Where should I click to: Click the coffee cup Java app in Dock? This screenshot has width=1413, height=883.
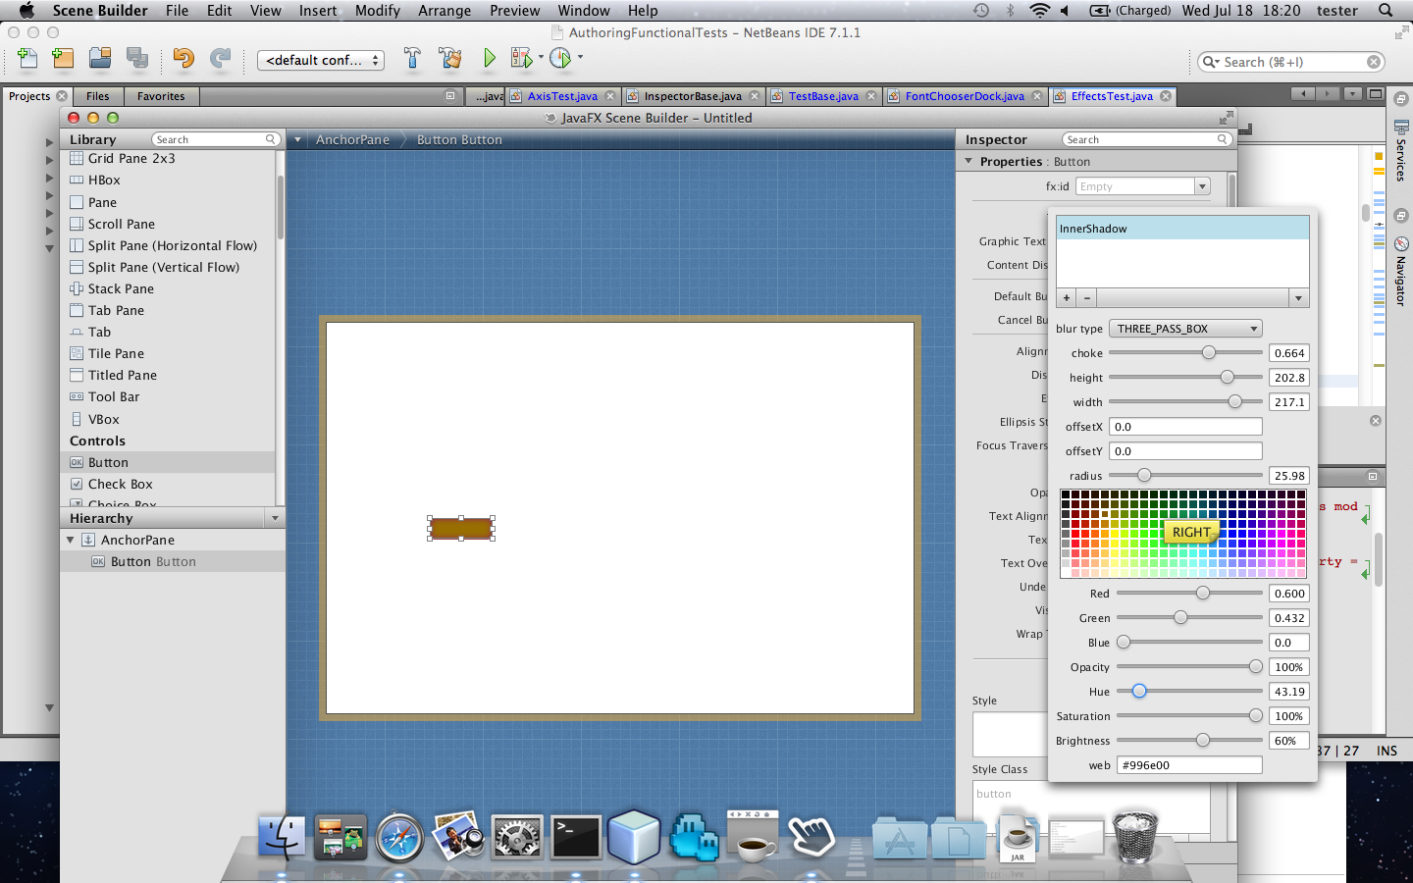(753, 837)
